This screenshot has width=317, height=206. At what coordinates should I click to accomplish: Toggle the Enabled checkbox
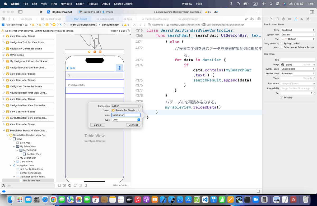click(x=282, y=97)
